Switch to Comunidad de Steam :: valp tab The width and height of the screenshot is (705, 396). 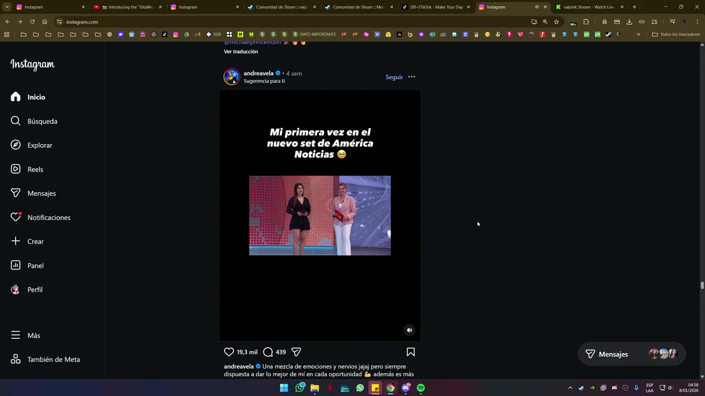tap(282, 7)
